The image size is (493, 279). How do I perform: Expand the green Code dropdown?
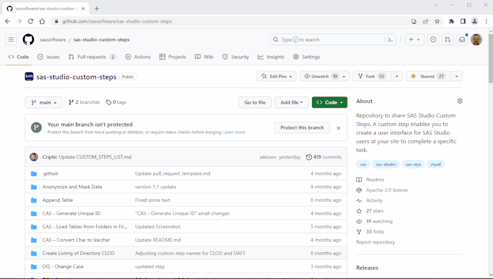pyautogui.click(x=330, y=102)
